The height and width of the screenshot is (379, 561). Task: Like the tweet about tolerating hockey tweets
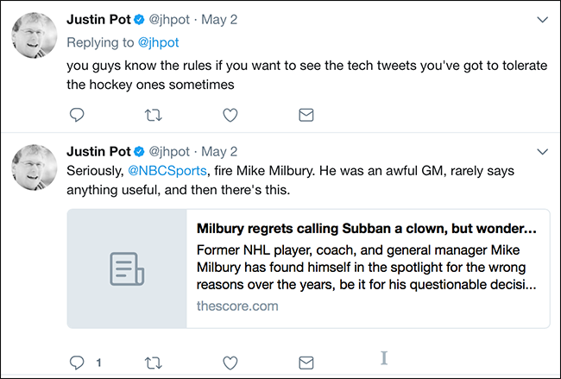230,115
